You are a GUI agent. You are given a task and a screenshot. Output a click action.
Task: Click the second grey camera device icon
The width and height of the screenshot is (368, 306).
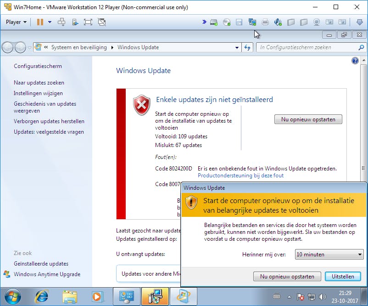tap(342, 22)
